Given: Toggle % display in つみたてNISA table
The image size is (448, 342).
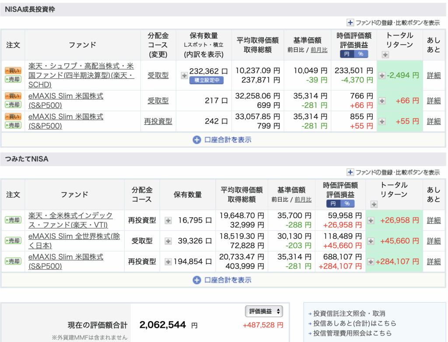Looking at the screenshot, I should tap(347, 204).
